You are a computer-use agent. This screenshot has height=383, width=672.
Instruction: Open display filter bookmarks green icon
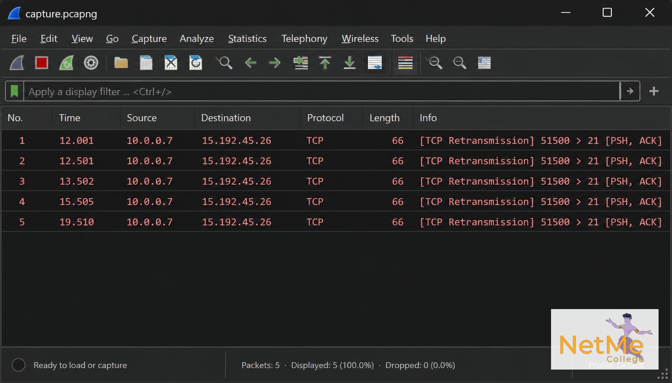pos(14,91)
